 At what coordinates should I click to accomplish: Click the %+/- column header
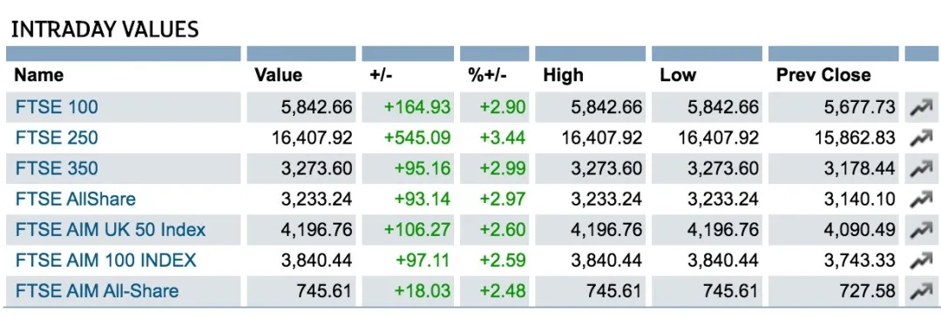click(487, 75)
